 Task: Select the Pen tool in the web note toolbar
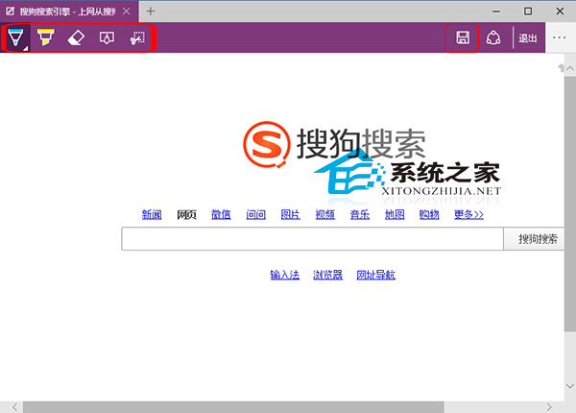coord(15,37)
